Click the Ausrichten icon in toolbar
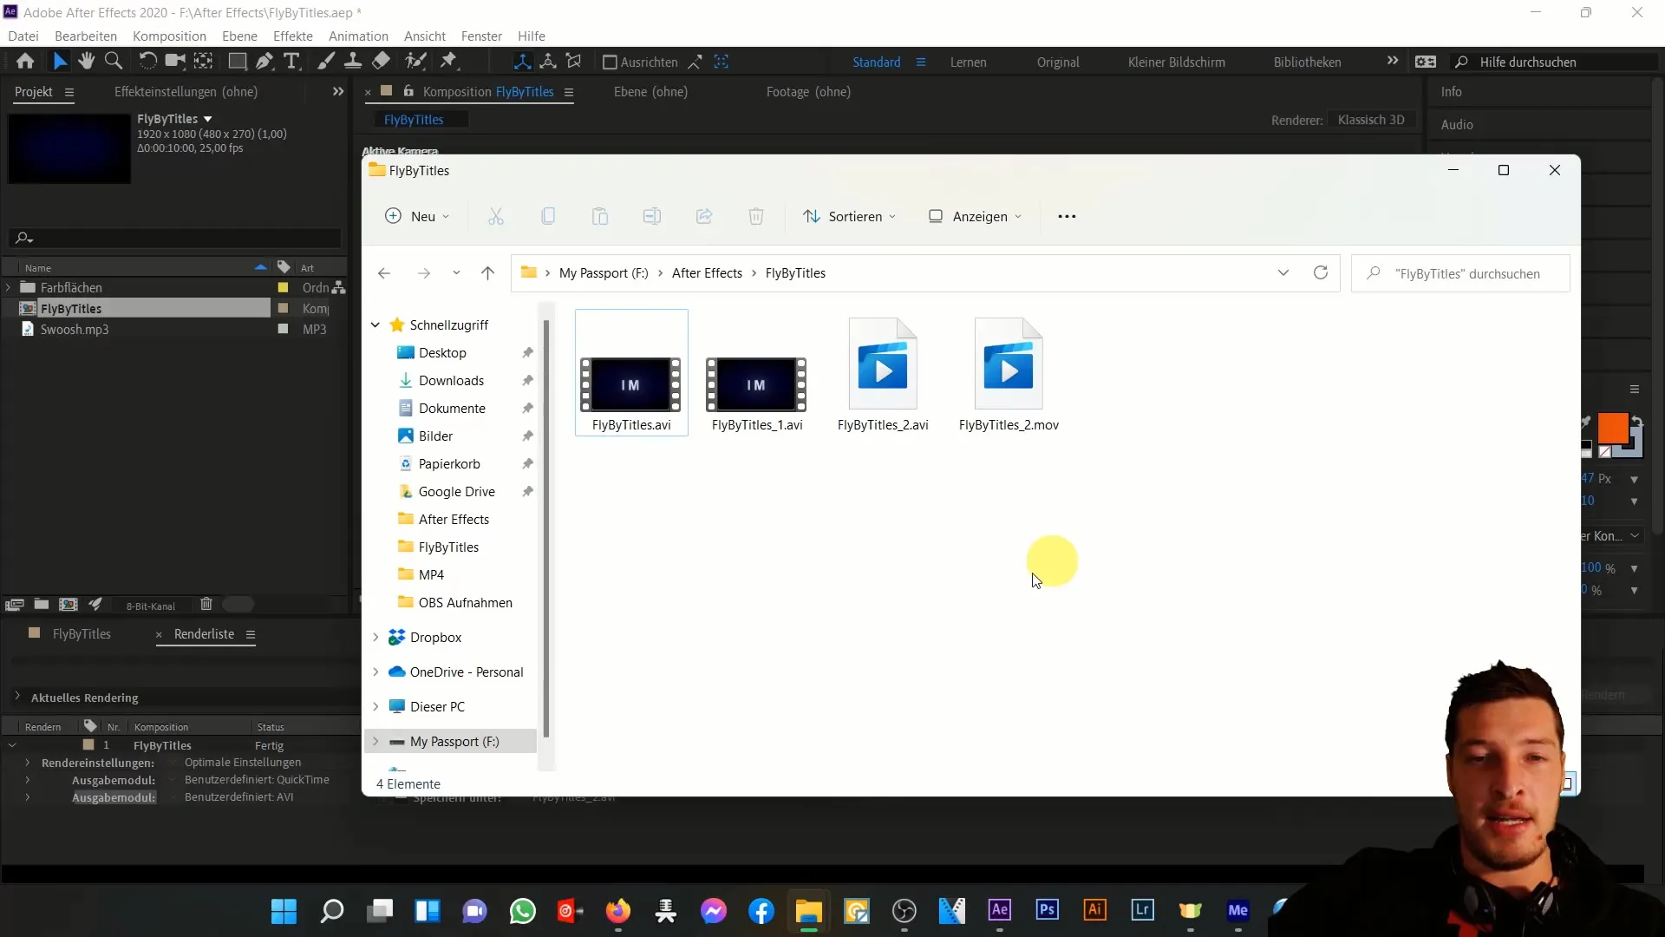Image resolution: width=1665 pixels, height=937 pixels. pyautogui.click(x=606, y=61)
